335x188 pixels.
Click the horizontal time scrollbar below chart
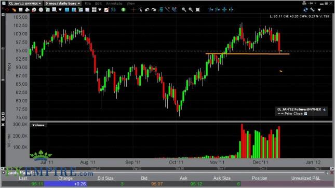tap(168, 169)
